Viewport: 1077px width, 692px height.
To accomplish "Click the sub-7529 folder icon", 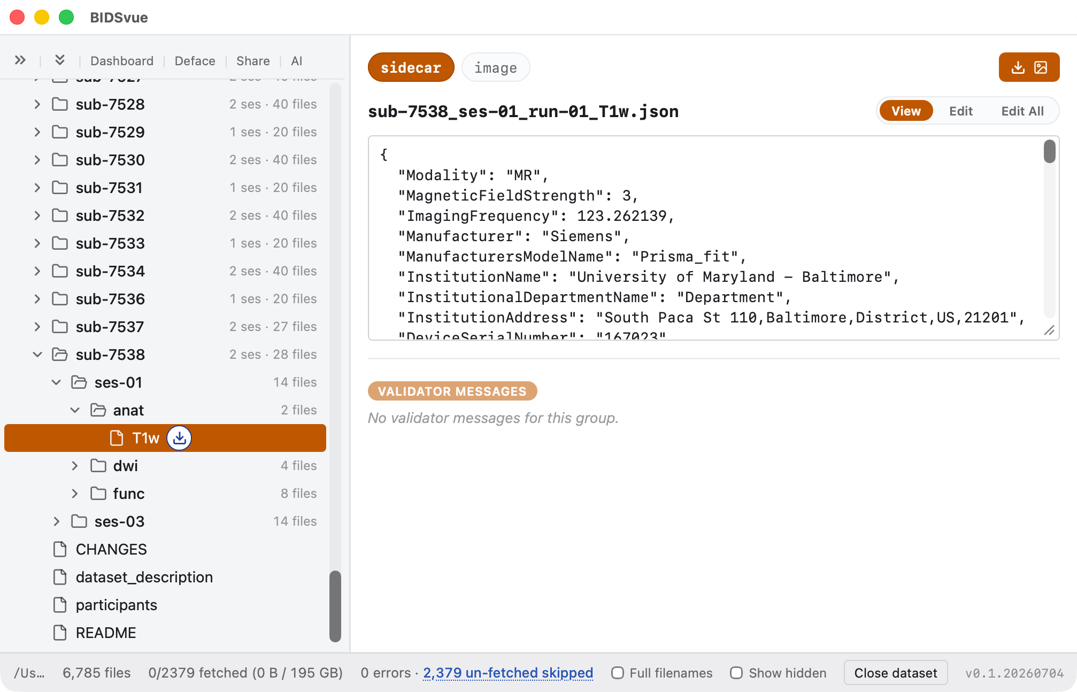I will pyautogui.click(x=60, y=132).
